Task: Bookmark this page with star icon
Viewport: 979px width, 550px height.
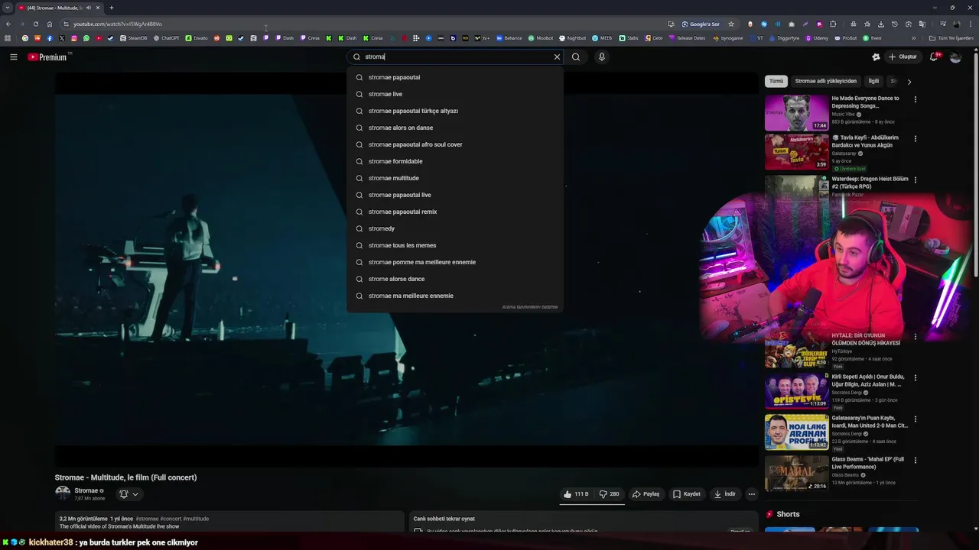Action: tap(730, 24)
